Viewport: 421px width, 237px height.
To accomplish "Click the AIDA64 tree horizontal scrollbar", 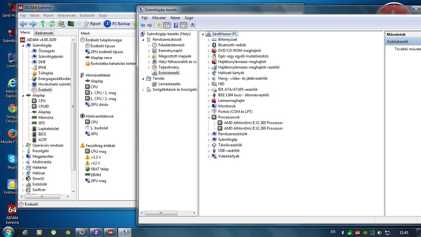I will (41, 197).
